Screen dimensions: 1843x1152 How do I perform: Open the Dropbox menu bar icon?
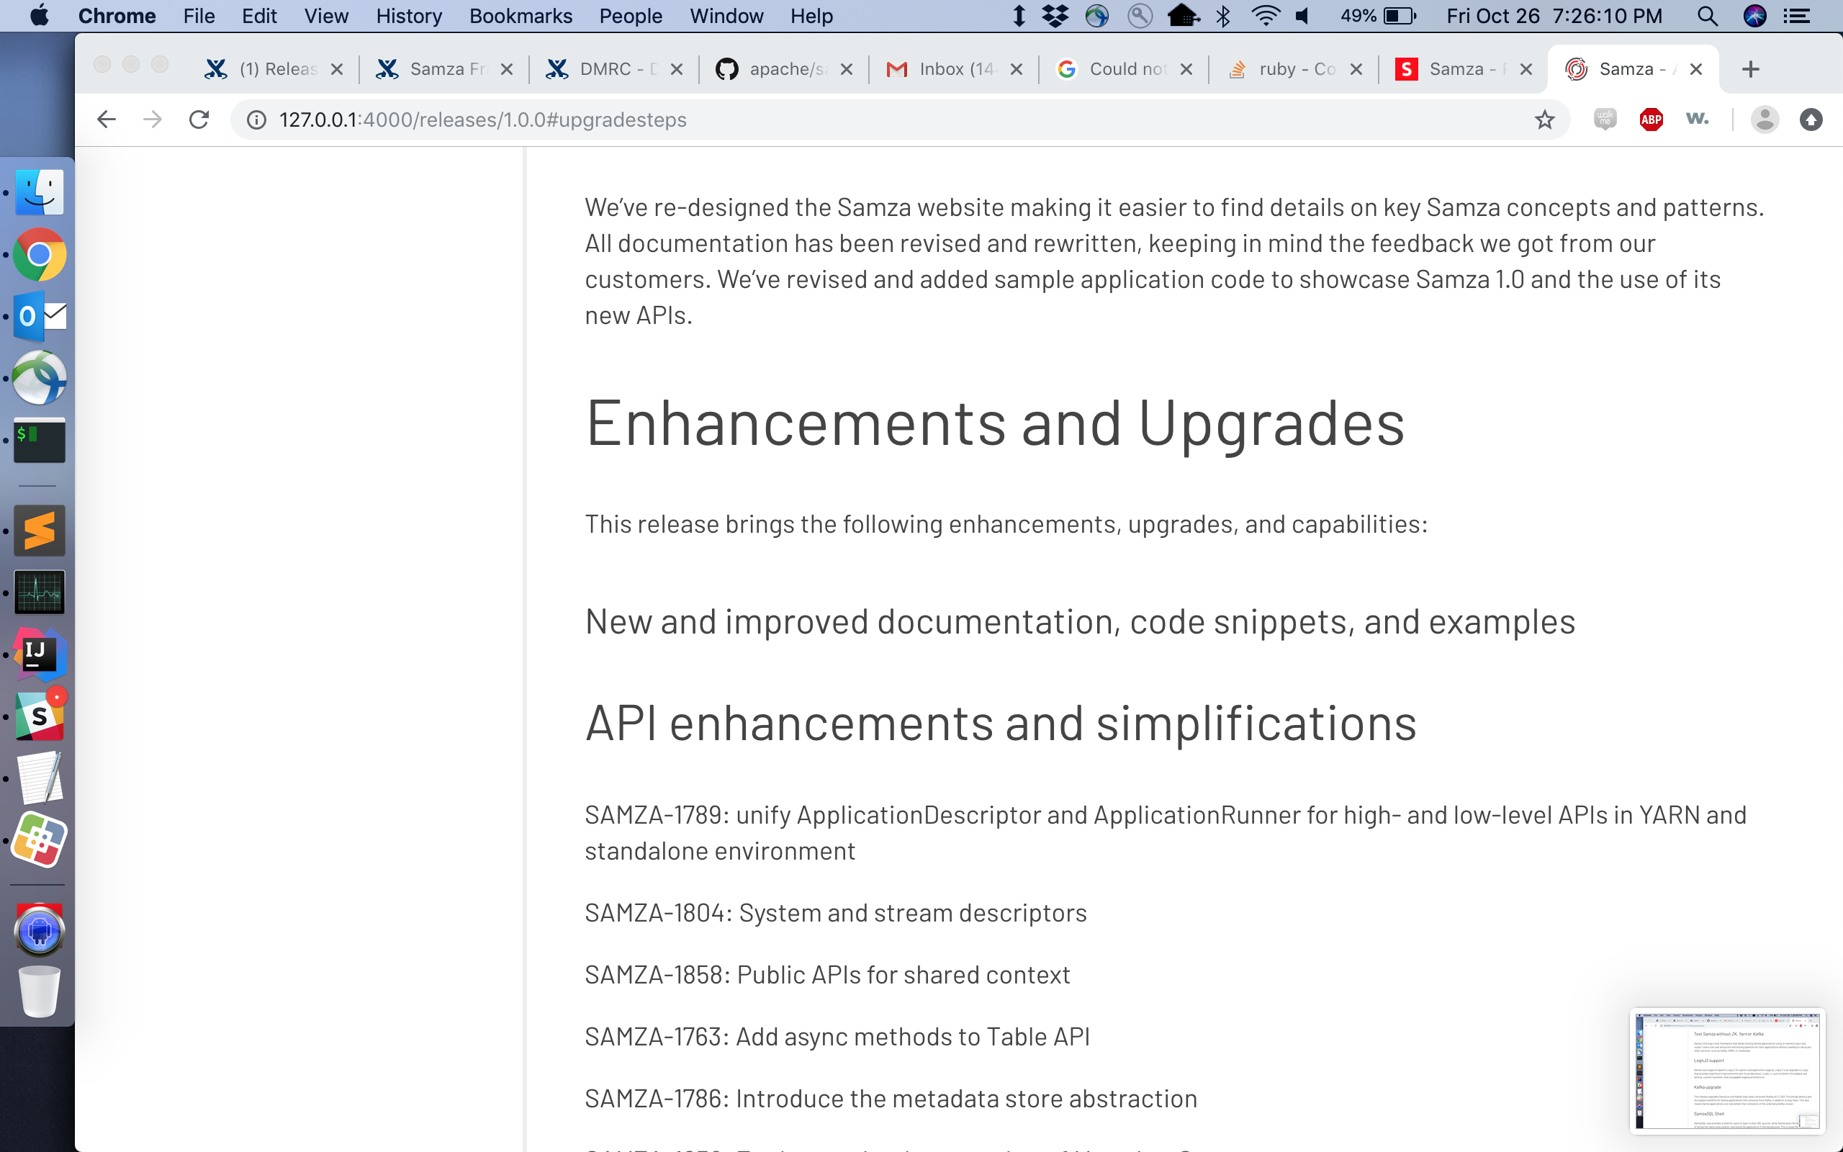click(1055, 16)
